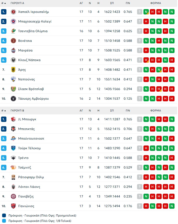Viewport: 178px width, 224px height.
Task: Open the Βενέτσια team link
Action: [25, 41]
